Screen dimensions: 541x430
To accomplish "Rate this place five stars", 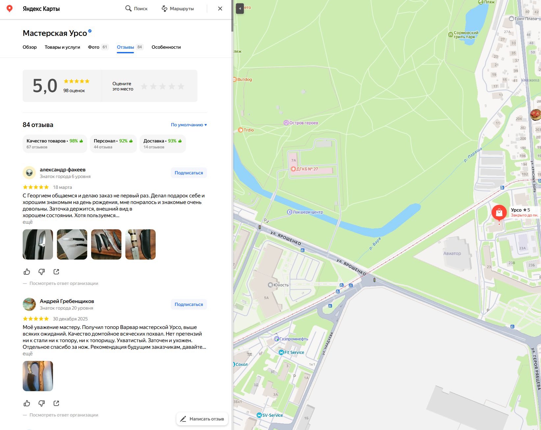I will [x=181, y=86].
